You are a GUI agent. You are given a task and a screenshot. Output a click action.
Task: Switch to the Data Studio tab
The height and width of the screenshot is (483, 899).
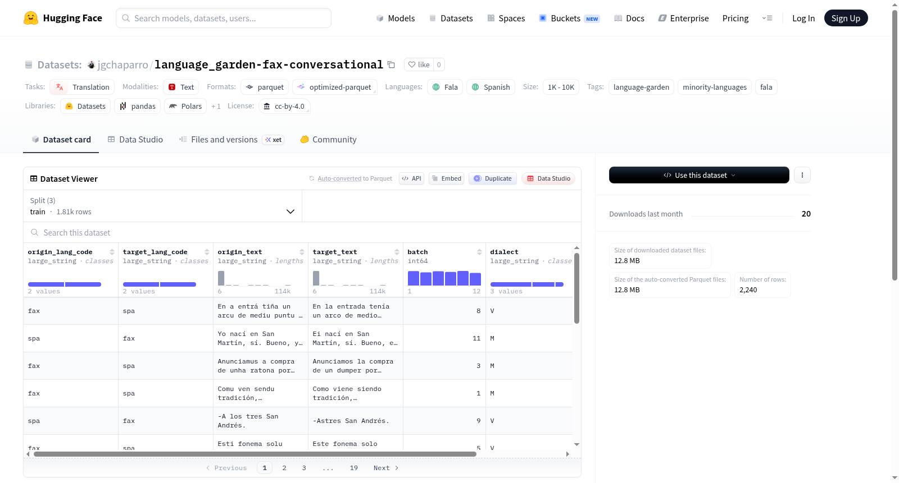coord(135,140)
